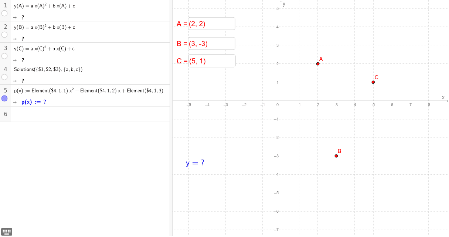Viewport: 449px width, 237px height.
Task: Click the y(C) equation in row 3
Action: 45,49
